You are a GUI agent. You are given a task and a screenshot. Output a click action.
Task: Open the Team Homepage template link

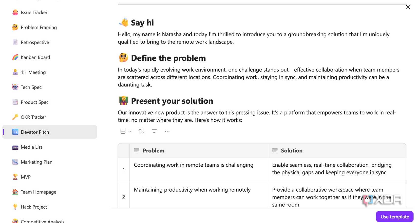38,192
